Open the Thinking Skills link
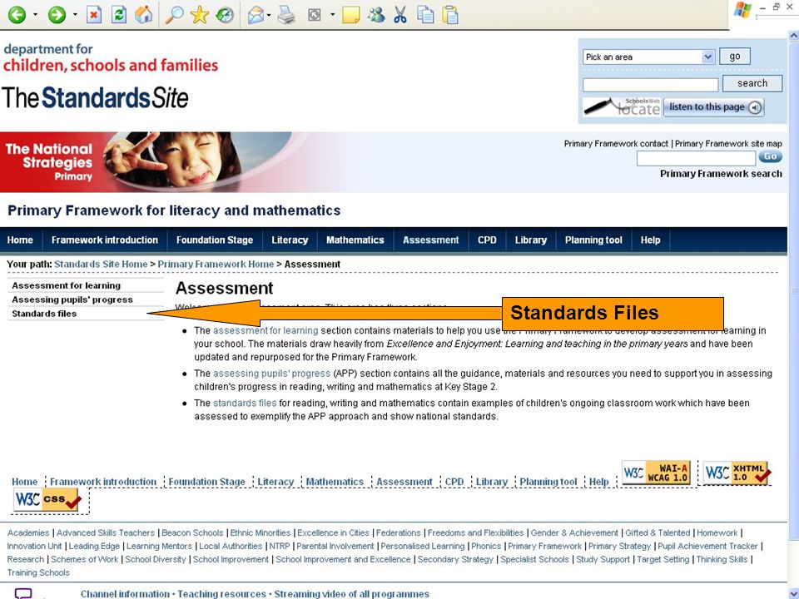799x599 pixels. [722, 559]
